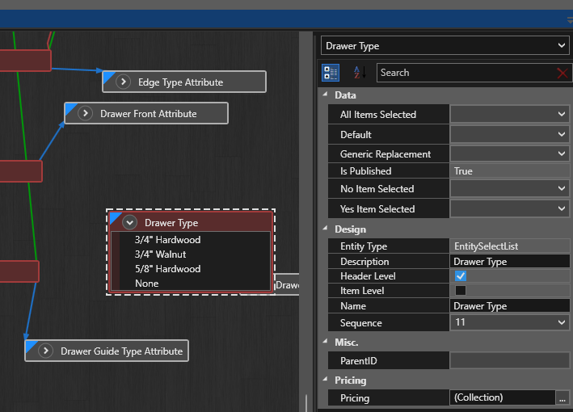Collapse the Design category section
573x412 pixels.
326,229
